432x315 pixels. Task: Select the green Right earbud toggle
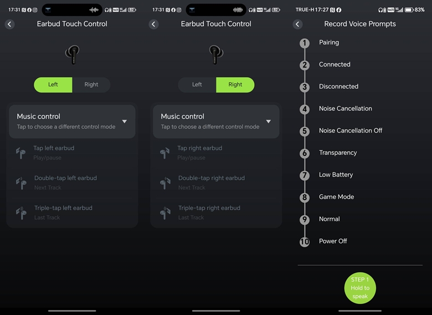point(235,85)
